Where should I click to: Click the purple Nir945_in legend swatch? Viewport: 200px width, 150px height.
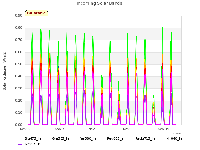[20, 144]
